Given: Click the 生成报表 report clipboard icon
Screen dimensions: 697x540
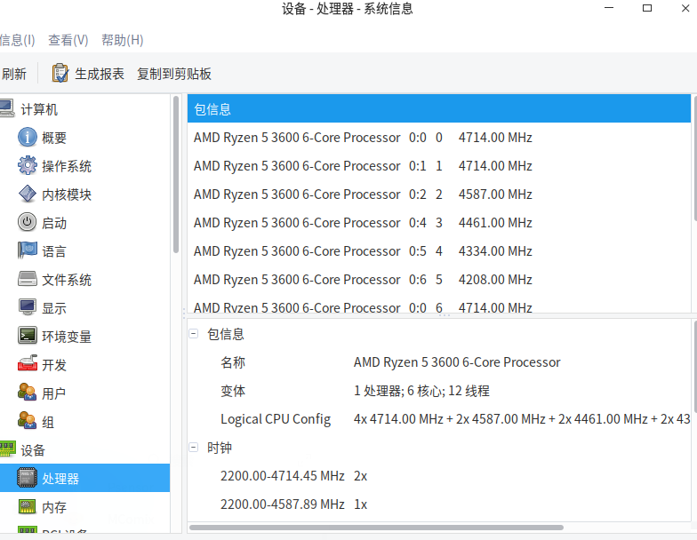Looking at the screenshot, I should click(x=60, y=74).
